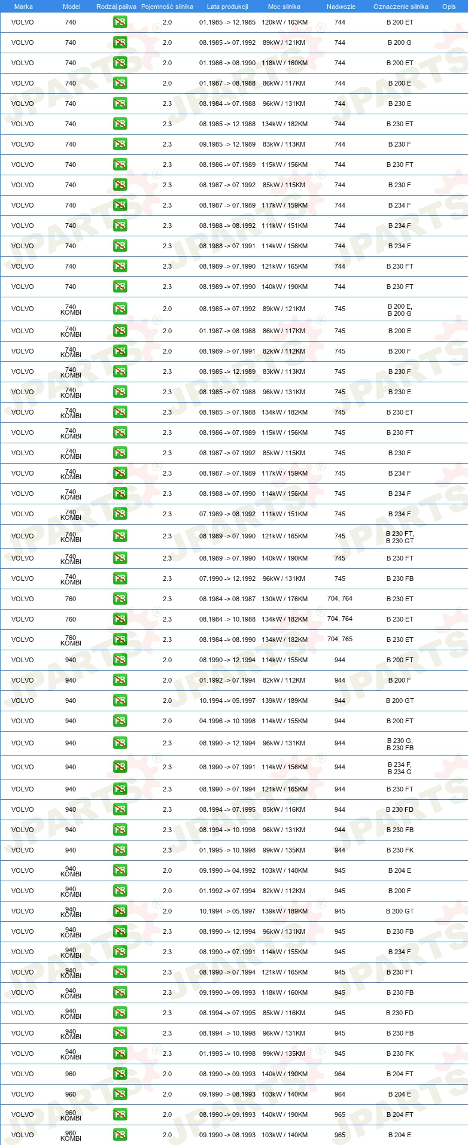468x1145 pixels.
Task: Select the date cell 01.1985 -> 12.1985
Action: click(227, 22)
